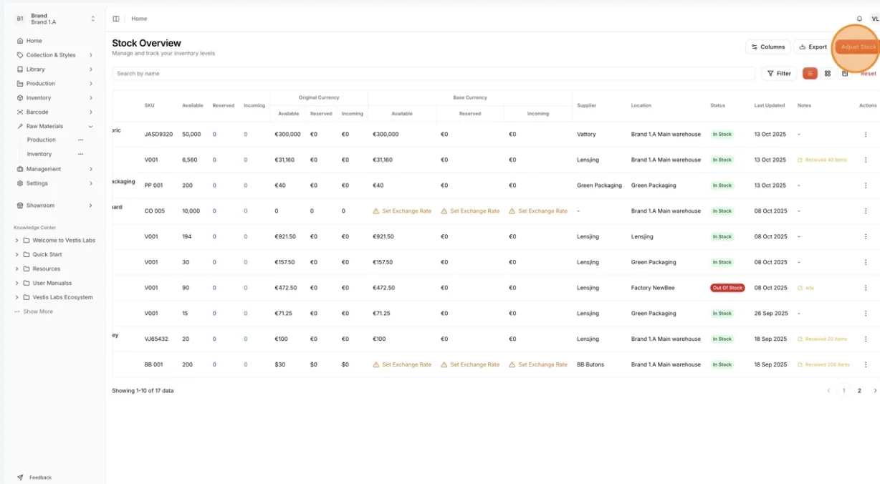This screenshot has height=484, width=880.
Task: Open row actions for the Factory NewBee row
Action: (x=866, y=288)
